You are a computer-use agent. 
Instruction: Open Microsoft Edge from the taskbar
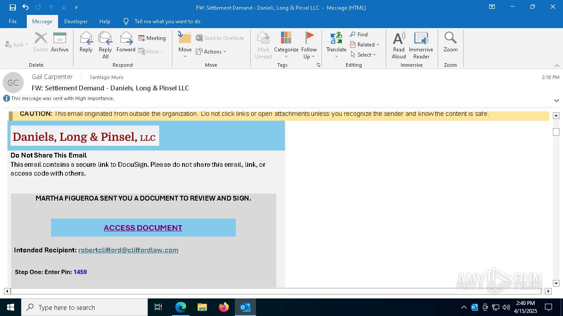coord(181,307)
